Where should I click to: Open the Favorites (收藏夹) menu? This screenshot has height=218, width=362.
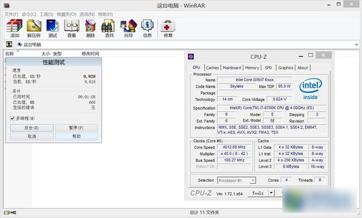67,14
